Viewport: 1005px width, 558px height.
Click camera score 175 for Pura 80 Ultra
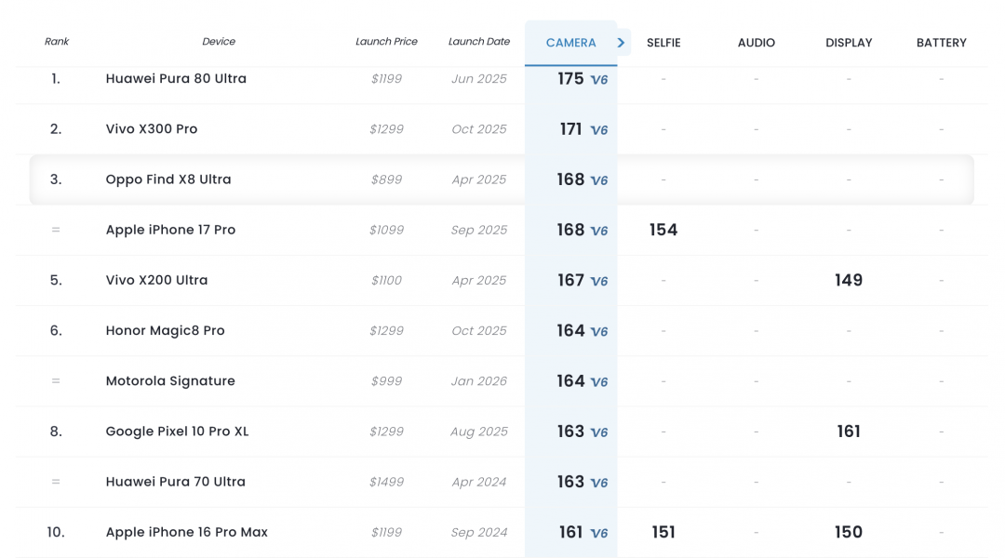pos(570,79)
